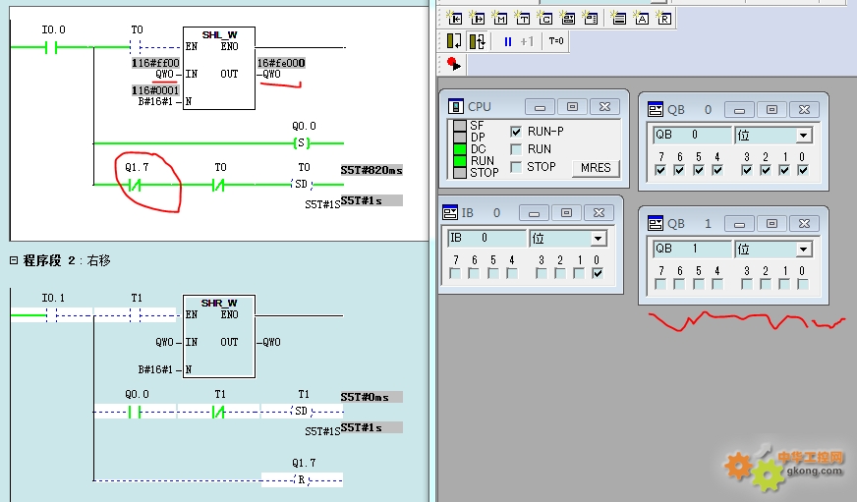Viewport: 857px width, 502px height.
Task: Select the SHL_W shift-left box
Action: 219,69
